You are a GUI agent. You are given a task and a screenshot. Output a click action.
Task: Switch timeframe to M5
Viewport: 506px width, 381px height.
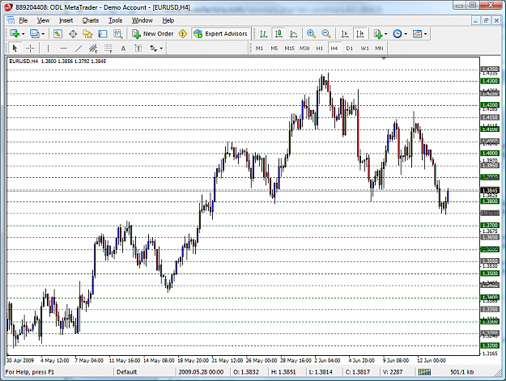(274, 49)
